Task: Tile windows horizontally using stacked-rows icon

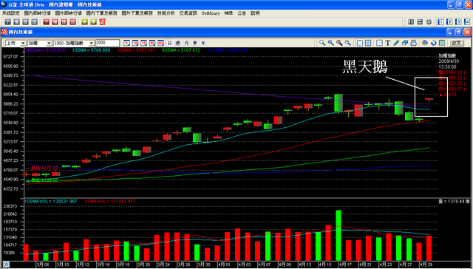Action: click(420, 21)
